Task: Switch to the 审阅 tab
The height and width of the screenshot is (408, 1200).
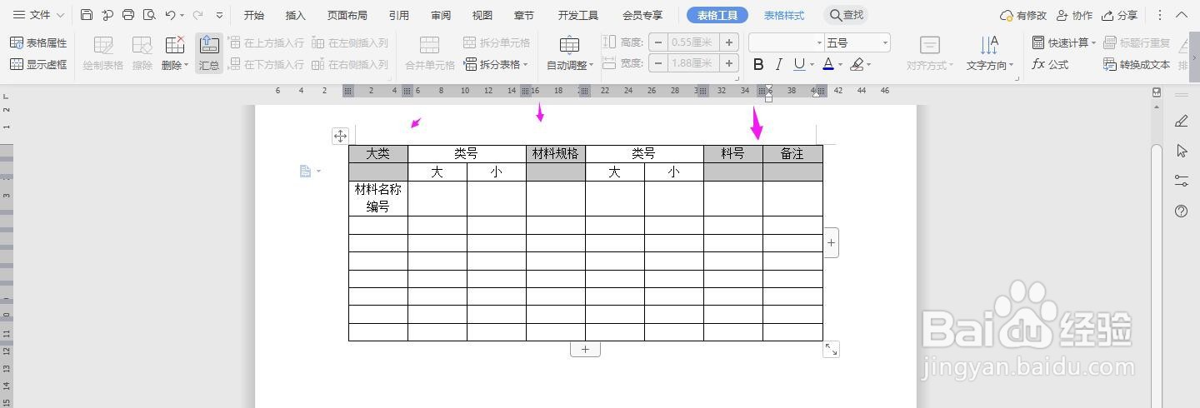Action: point(441,15)
